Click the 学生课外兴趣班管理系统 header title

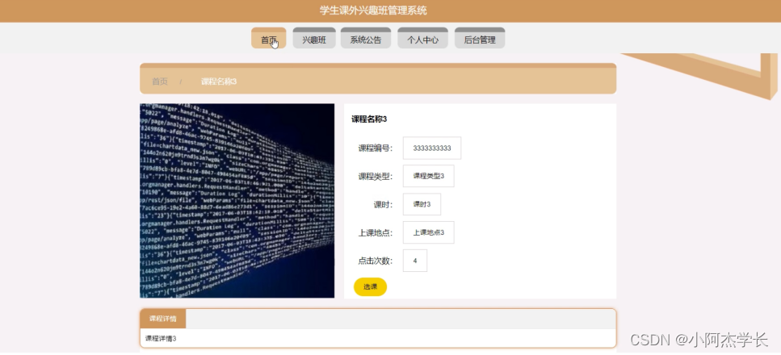coord(373,10)
